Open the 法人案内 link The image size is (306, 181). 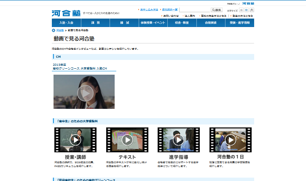(190, 16)
